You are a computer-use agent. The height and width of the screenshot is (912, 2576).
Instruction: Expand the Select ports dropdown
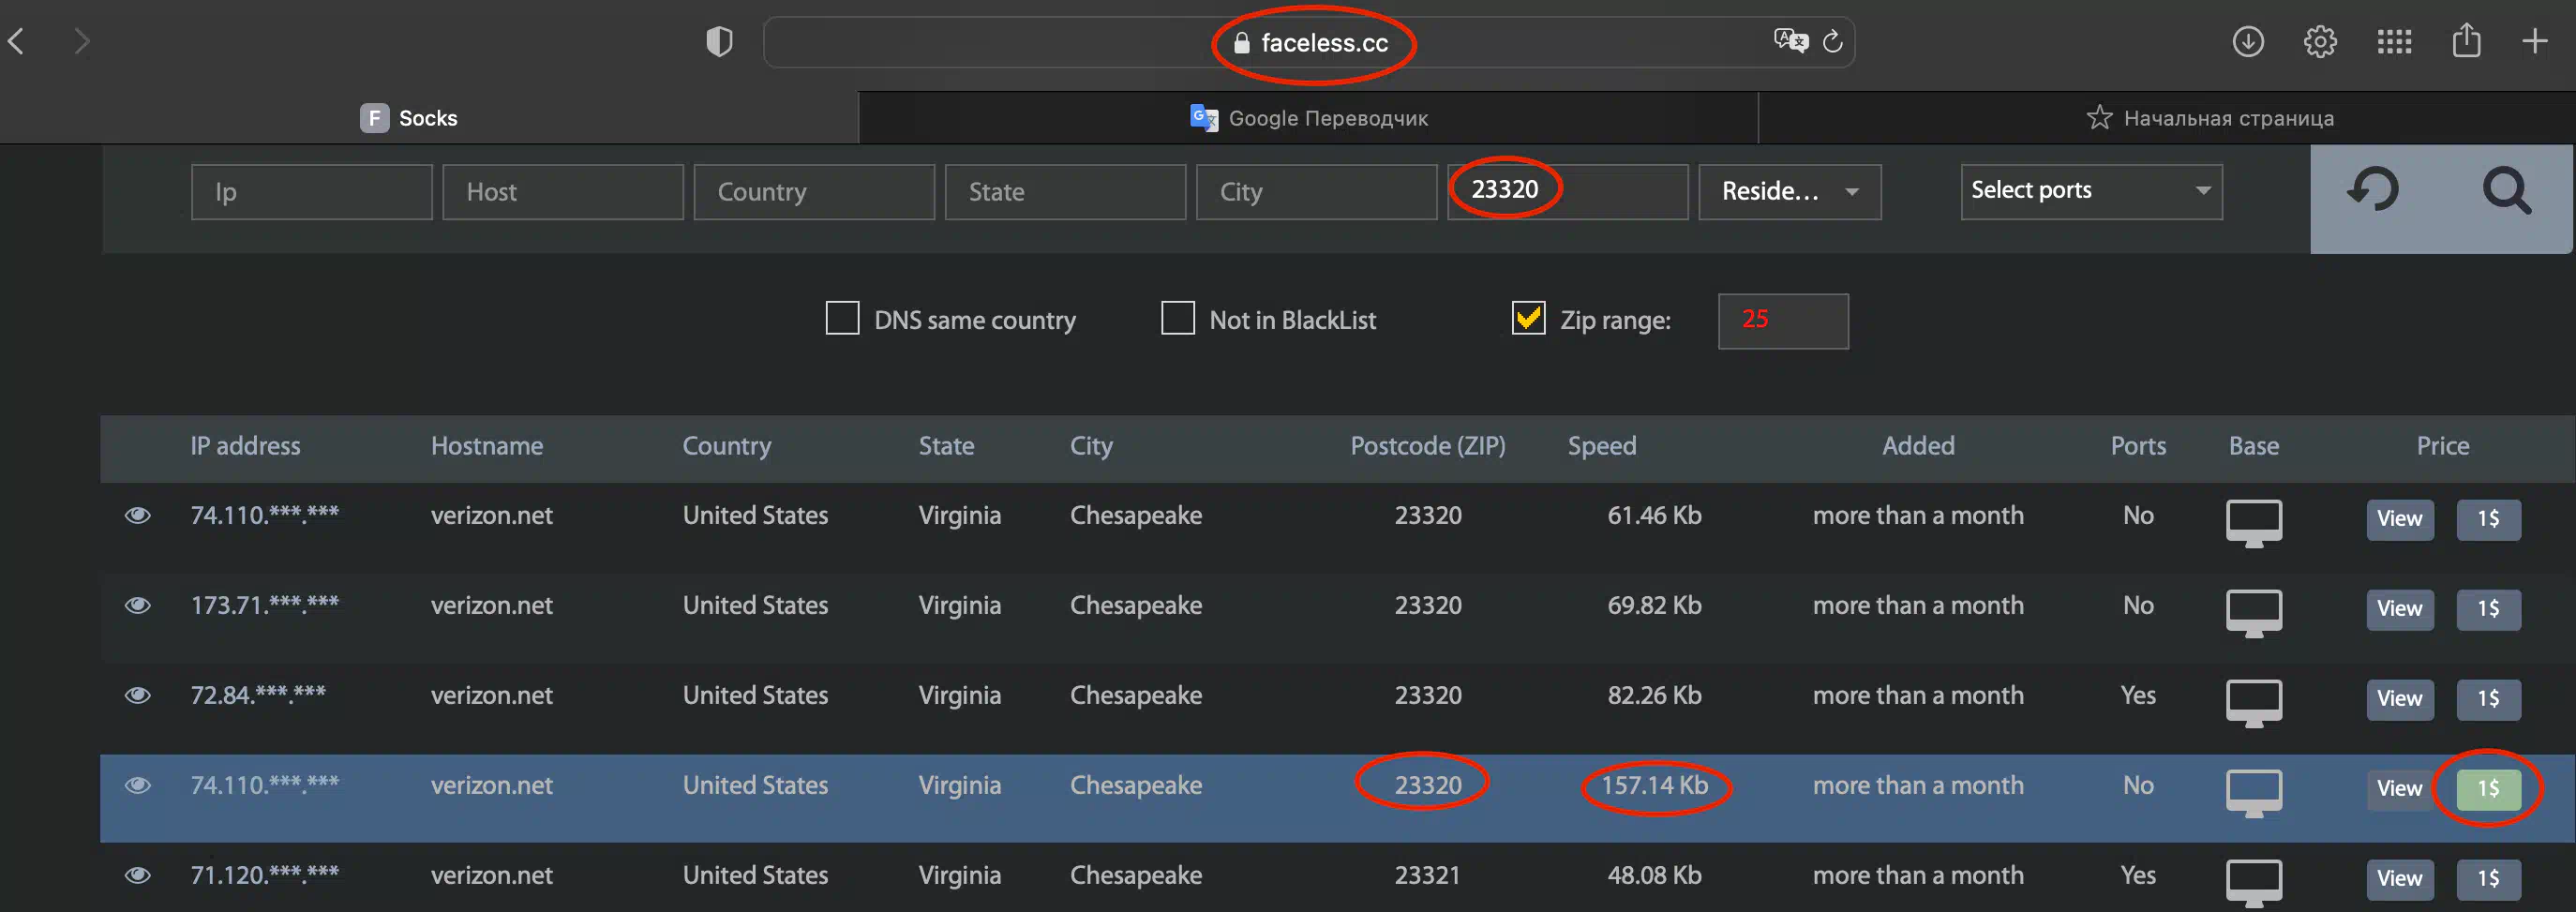point(2091,191)
